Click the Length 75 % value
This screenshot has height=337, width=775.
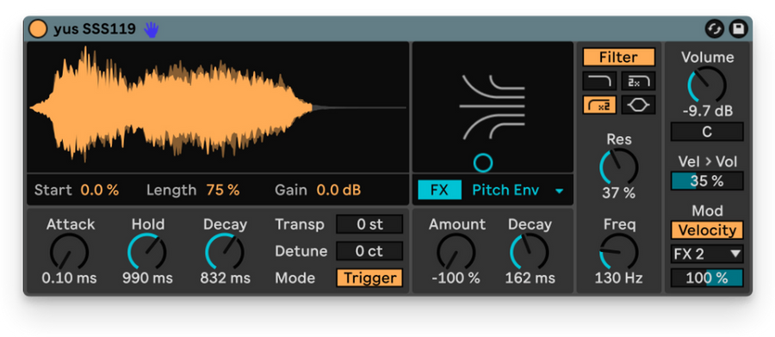click(x=223, y=190)
